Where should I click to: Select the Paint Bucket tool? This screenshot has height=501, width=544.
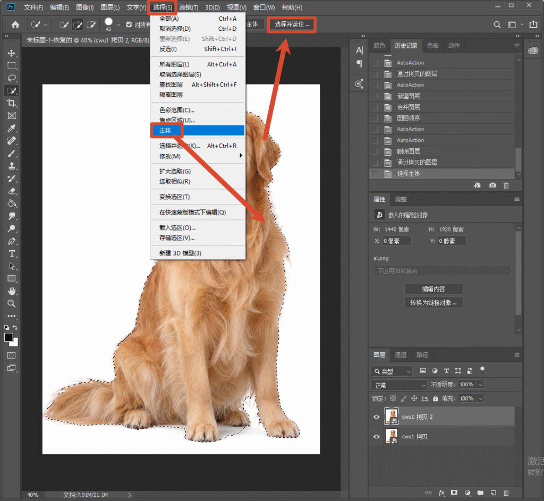[12, 203]
